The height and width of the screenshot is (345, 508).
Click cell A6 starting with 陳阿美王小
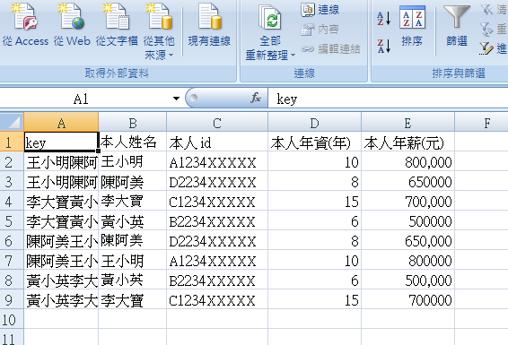tap(61, 240)
